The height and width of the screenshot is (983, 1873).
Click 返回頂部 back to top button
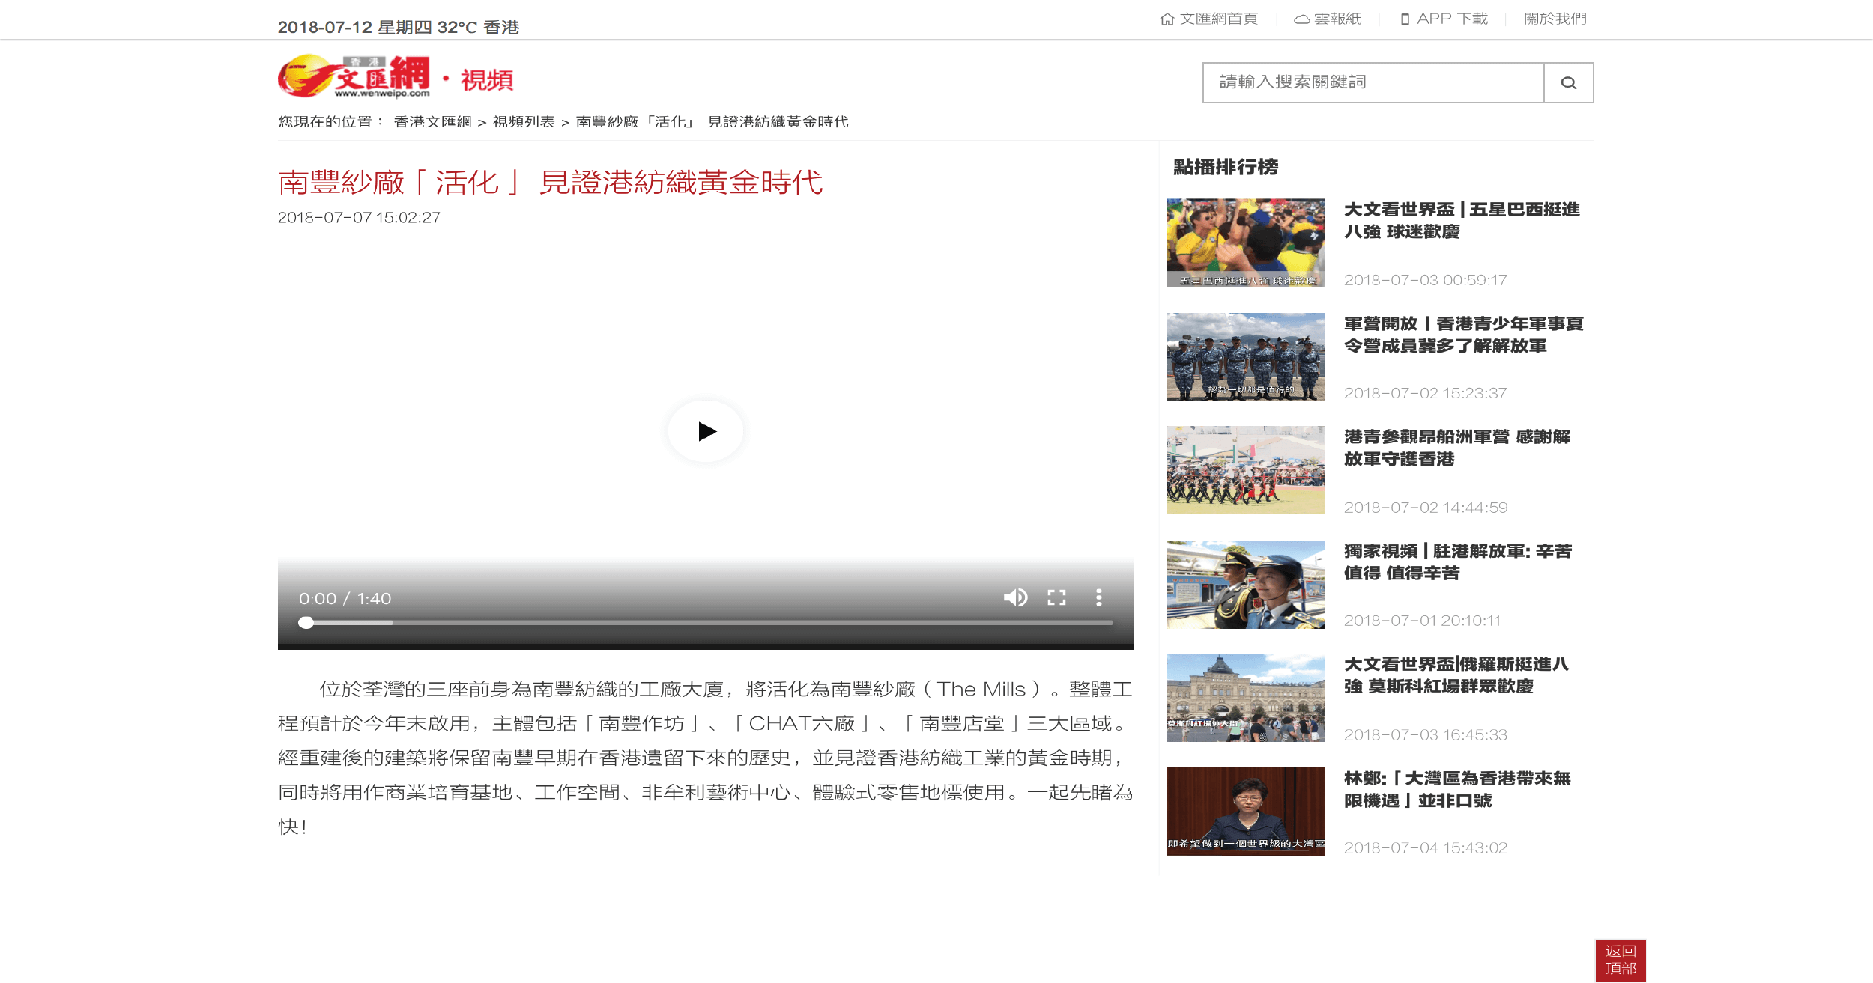[1621, 960]
